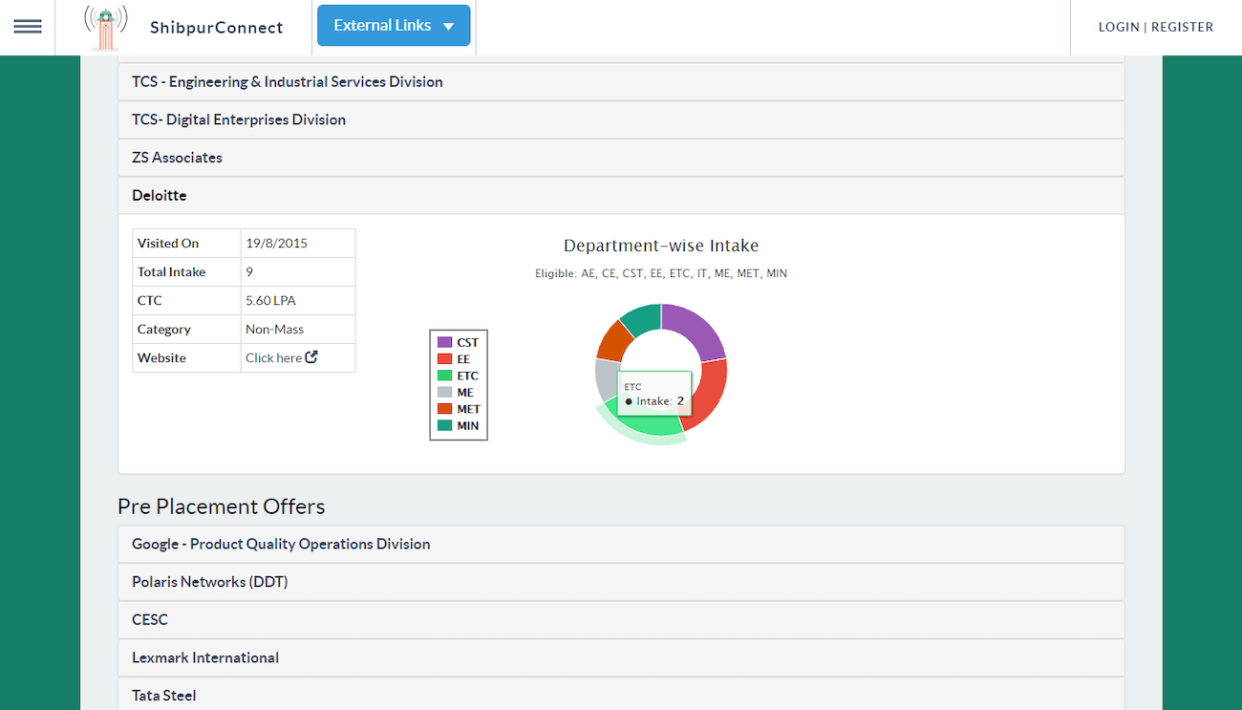Click the external link icon beside Click here
Viewport: 1242px width, 710px height.
click(x=311, y=357)
